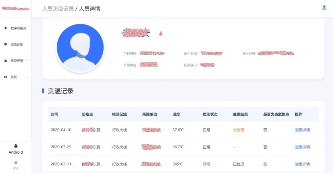
Task: Click the iOS apple icon
Action: (x=16, y=162)
